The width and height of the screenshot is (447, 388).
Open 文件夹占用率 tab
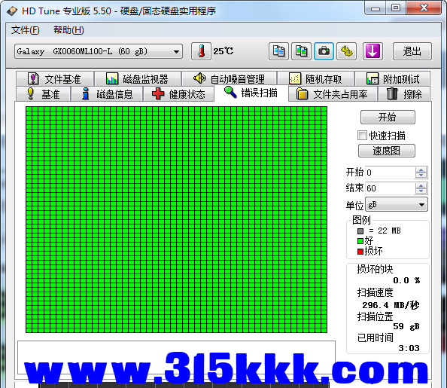click(x=333, y=94)
